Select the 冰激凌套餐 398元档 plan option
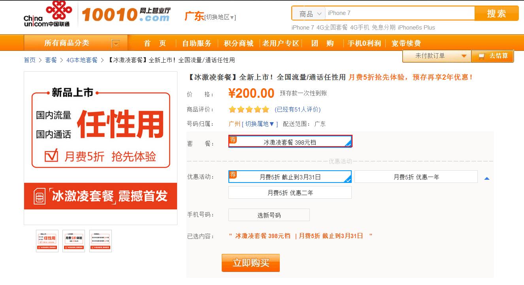524x285 pixels. (x=290, y=142)
